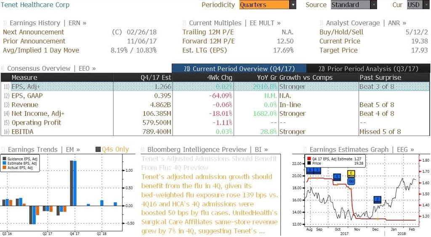Click EBITDA estimate value 789.400M

coord(157,131)
